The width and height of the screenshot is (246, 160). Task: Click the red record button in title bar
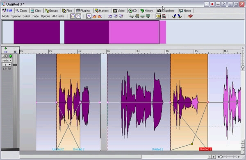[x=212, y=4]
